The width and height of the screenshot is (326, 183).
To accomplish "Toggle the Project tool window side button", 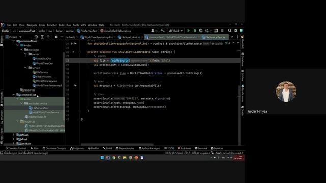I will point(2,41).
